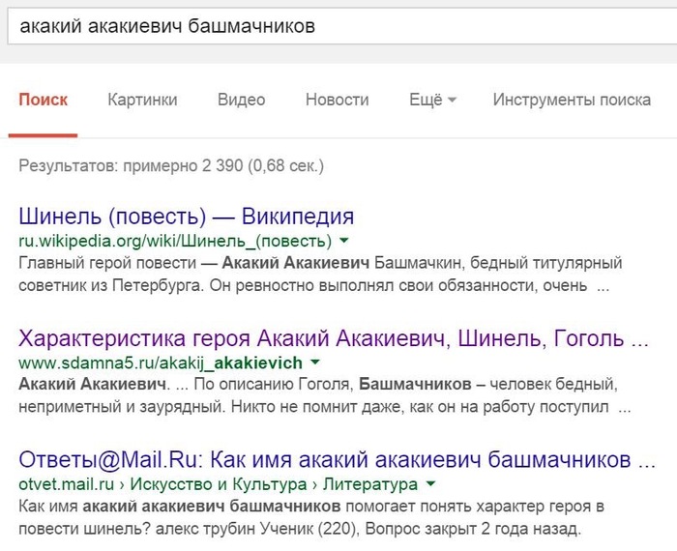Click the Wikipedia result snippet text
The width and height of the screenshot is (677, 551).
click(x=319, y=274)
